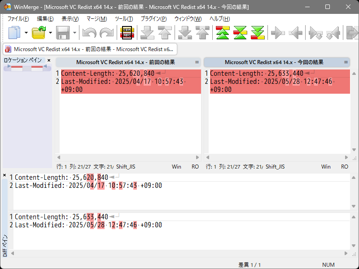Jump to the first difference
The image size is (359, 269).
click(223, 33)
